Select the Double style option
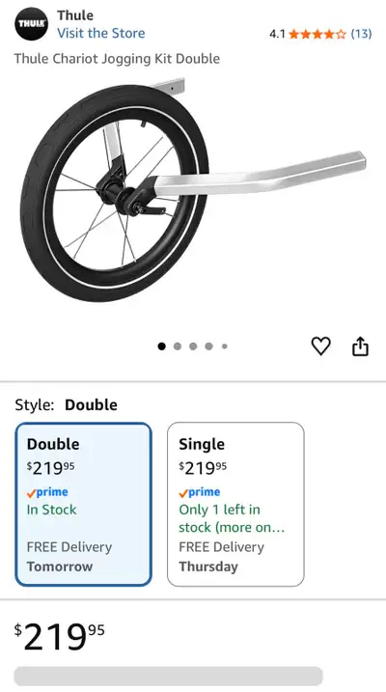Viewport: 386px width, 692px height. [x=83, y=504]
